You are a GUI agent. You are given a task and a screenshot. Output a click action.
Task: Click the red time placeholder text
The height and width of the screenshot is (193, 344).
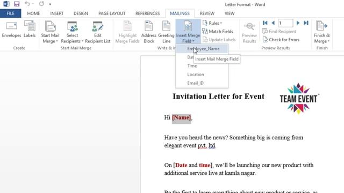tap(204, 165)
